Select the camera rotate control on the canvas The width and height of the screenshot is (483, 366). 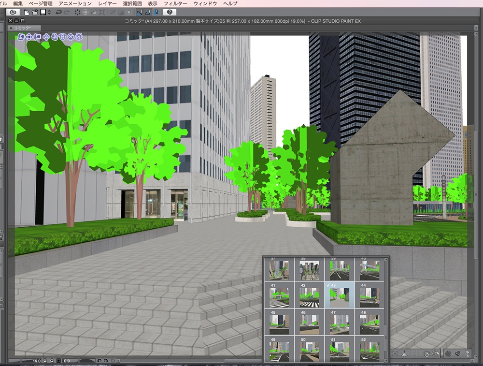tap(22, 37)
